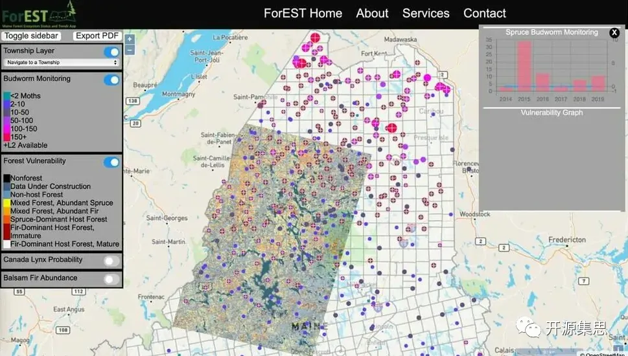The image size is (628, 356).
Task: Click the Toggle sidebar button
Action: click(x=31, y=36)
